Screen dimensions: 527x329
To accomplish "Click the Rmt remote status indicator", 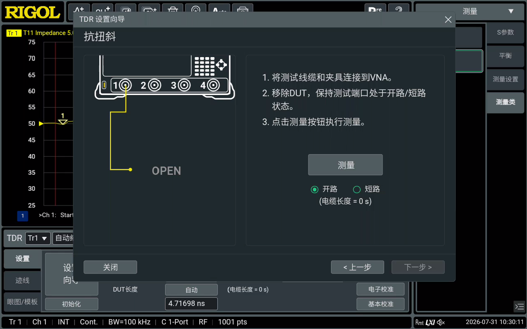I will pos(420,322).
